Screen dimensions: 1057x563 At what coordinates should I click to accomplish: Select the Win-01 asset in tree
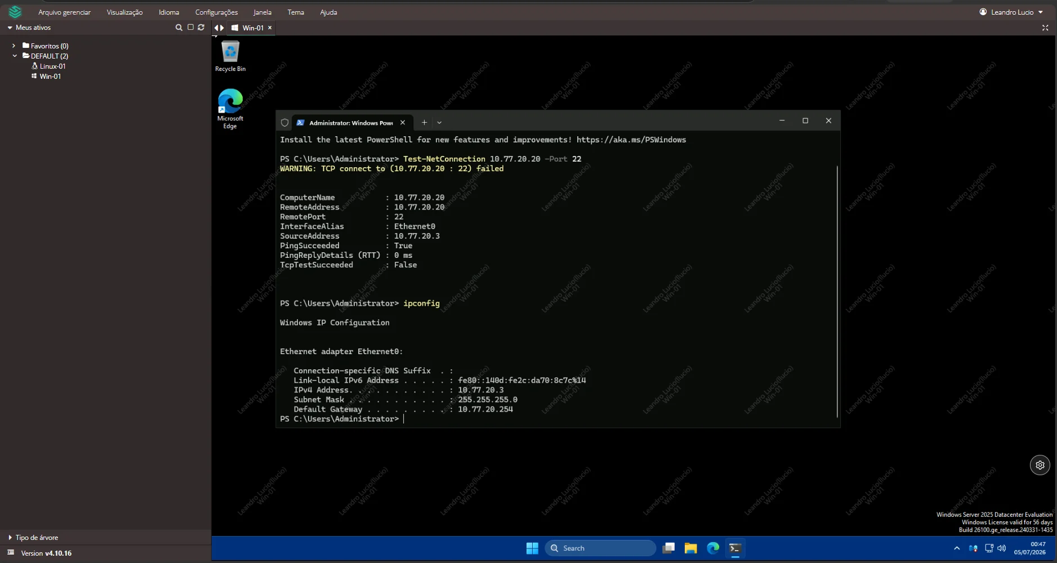pos(46,76)
